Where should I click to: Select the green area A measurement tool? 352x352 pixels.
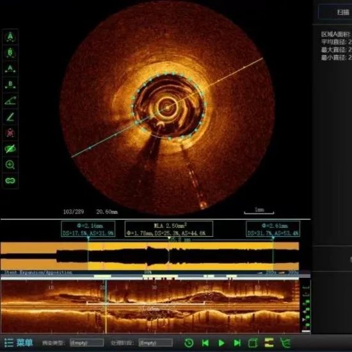[10, 37]
